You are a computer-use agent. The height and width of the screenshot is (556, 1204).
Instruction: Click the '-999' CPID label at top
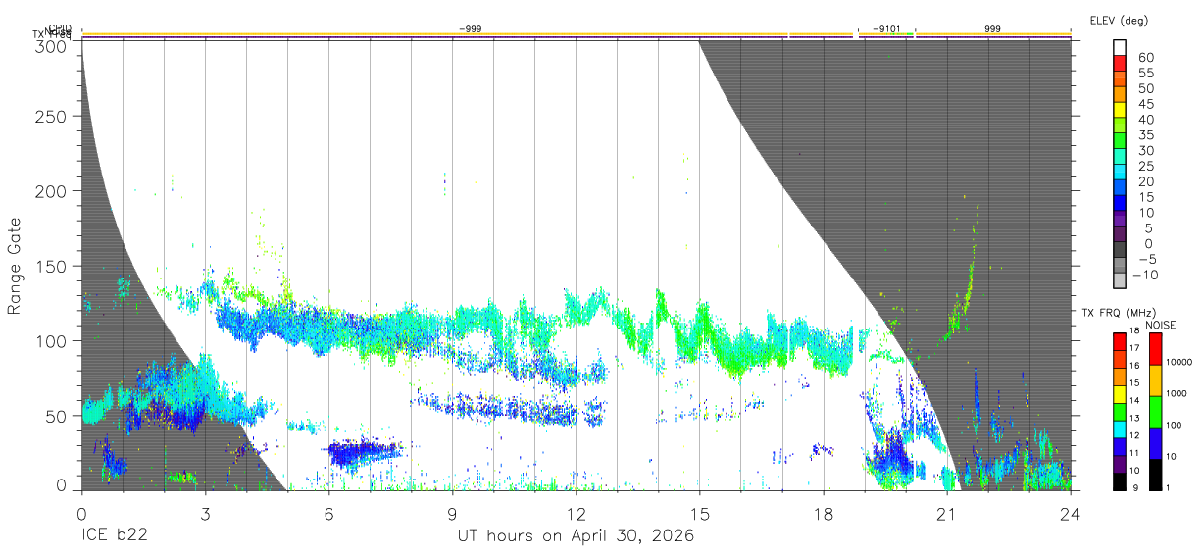point(470,28)
